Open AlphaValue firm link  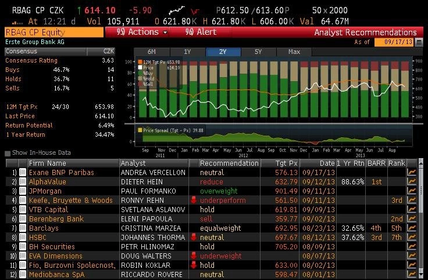pyautogui.click(x=48, y=182)
